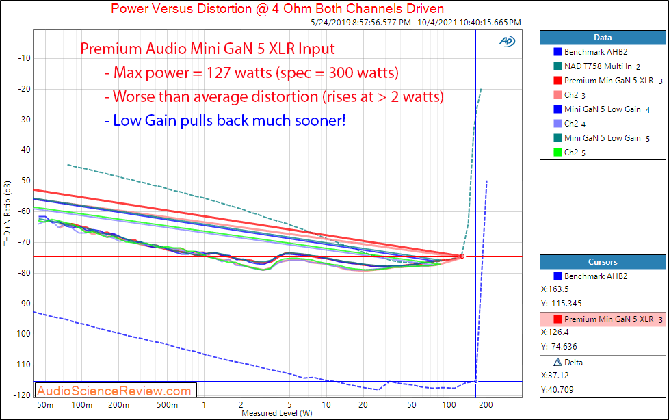
Task: Click the Measured Level (W) axis label
Action: 277,413
